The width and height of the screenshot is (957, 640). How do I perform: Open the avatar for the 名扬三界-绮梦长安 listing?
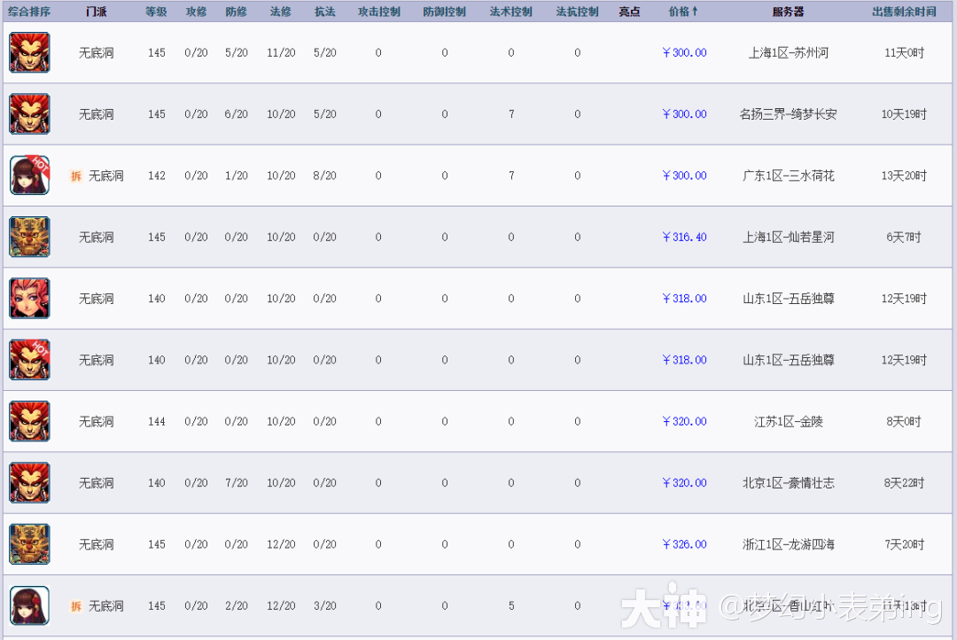coord(29,114)
